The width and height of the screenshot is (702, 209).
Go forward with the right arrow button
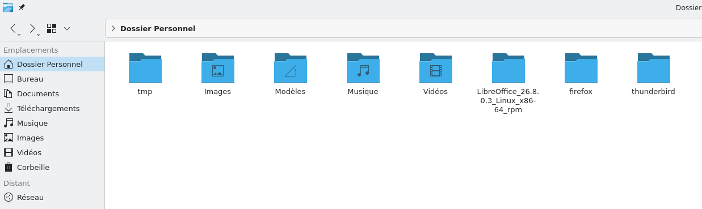33,28
